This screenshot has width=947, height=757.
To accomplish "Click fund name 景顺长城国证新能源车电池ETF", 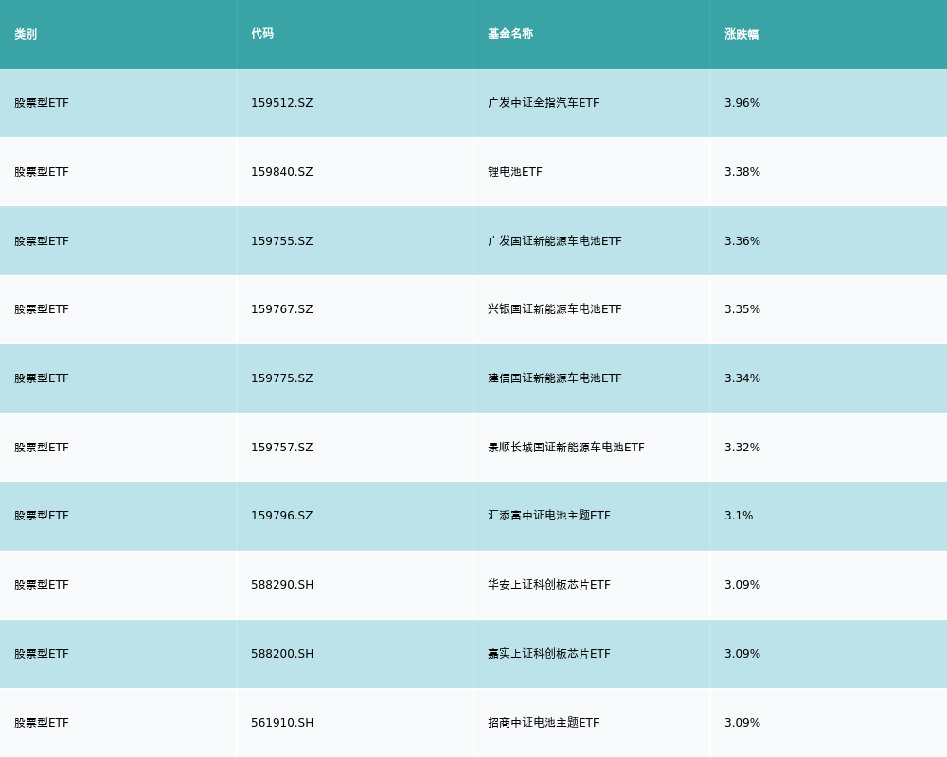I will [566, 448].
